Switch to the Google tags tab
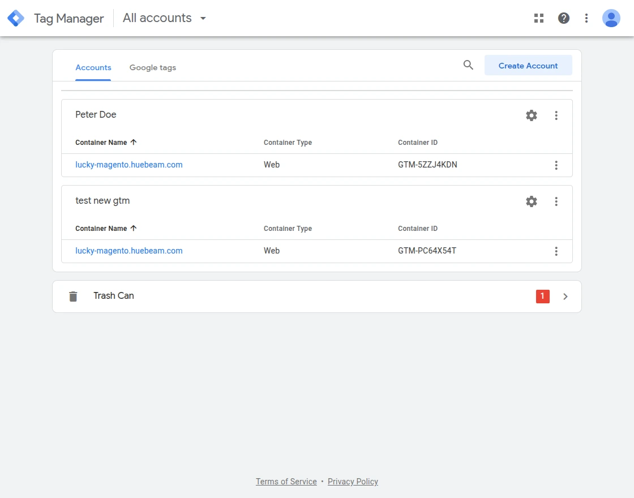The image size is (634, 498). pyautogui.click(x=152, y=67)
